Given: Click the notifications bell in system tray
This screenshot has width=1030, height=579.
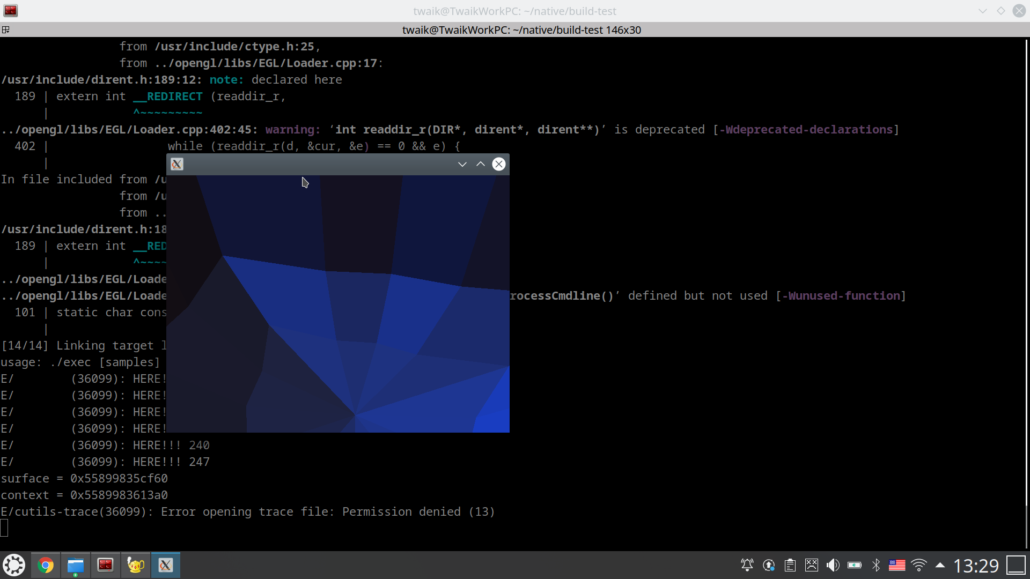Looking at the screenshot, I should click(x=747, y=565).
